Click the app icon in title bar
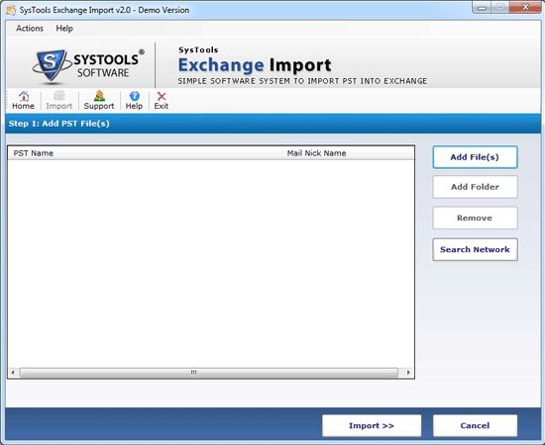545x445 pixels. coord(11,10)
